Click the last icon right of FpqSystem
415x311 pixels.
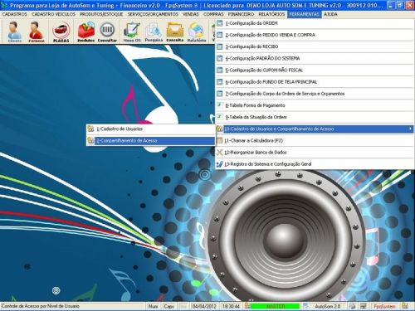pos(405,306)
